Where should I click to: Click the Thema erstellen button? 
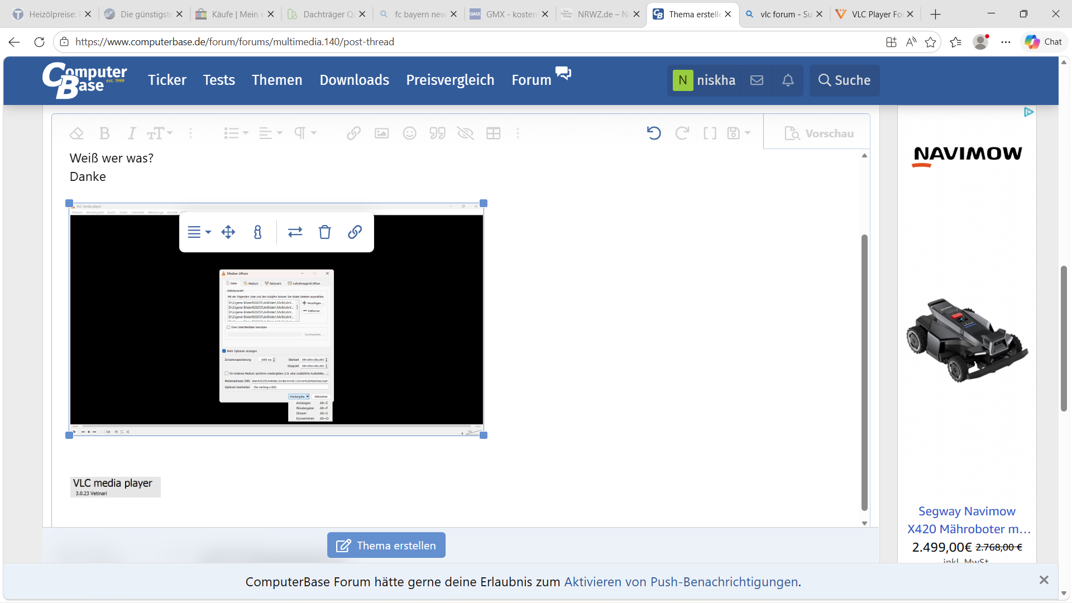click(386, 545)
